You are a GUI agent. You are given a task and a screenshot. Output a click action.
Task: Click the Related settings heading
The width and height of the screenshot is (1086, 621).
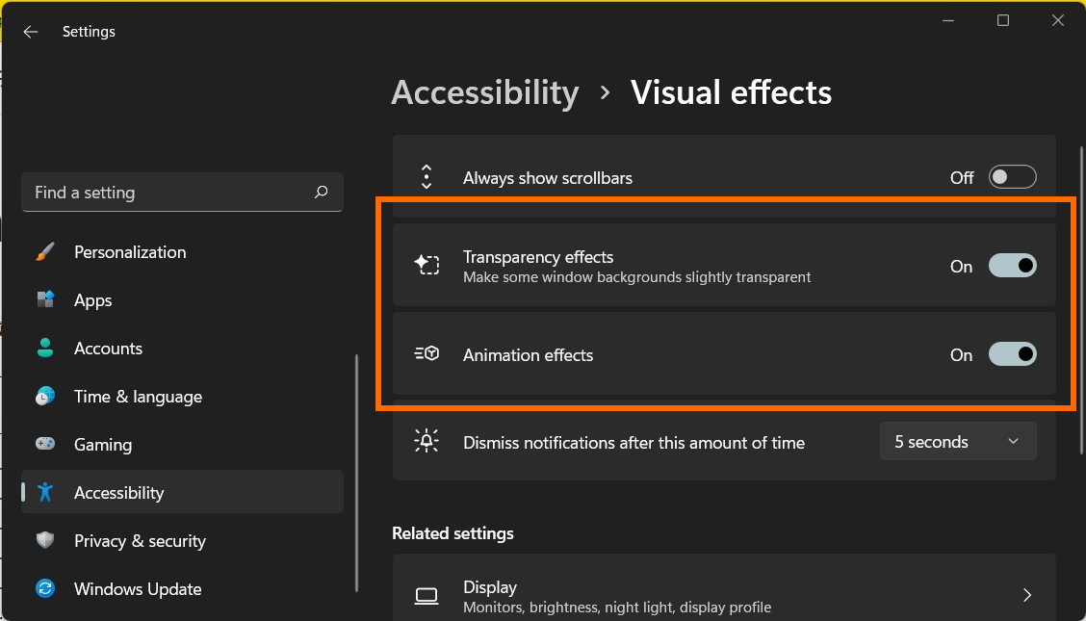pyautogui.click(x=452, y=533)
